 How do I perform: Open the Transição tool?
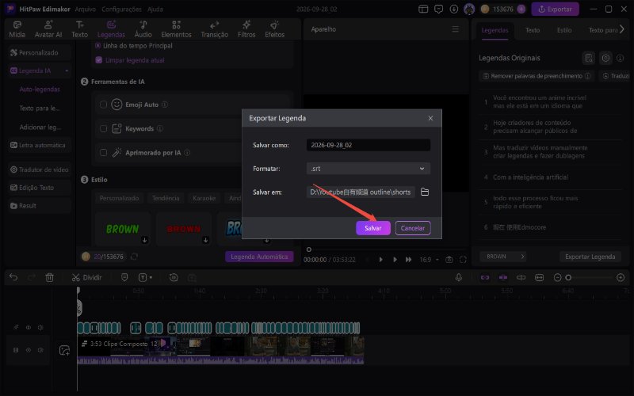tap(214, 29)
